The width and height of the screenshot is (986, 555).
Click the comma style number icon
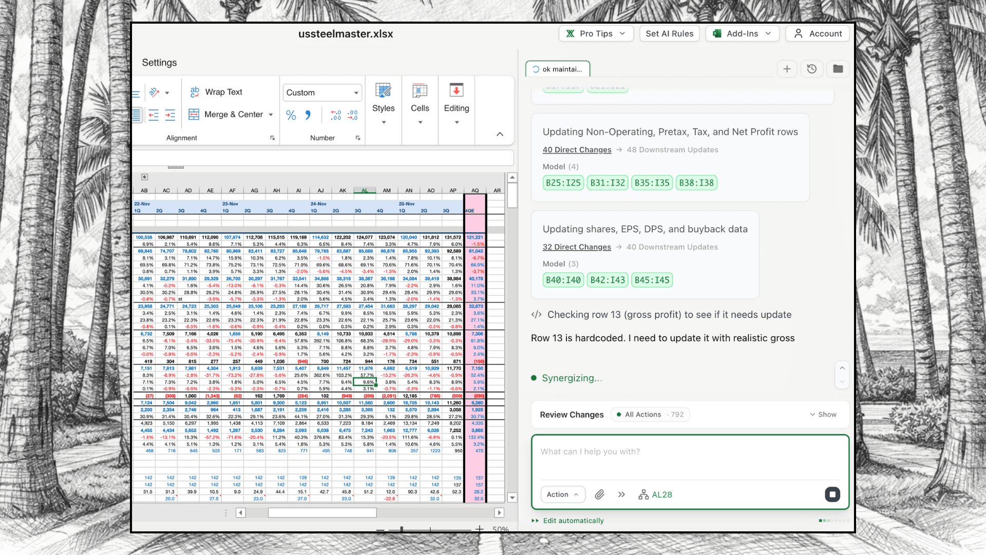click(x=307, y=116)
